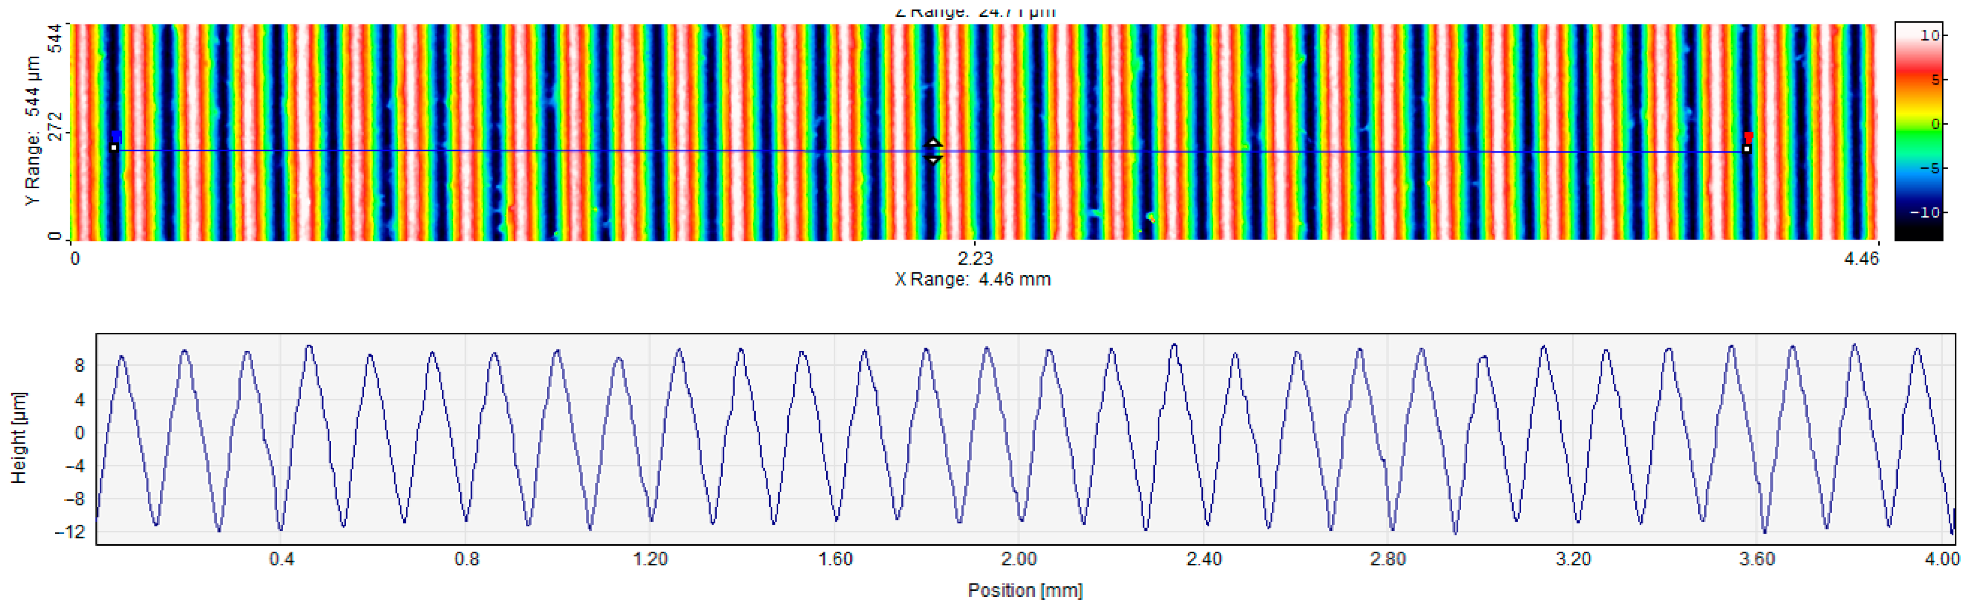Click the "544" Y axis tick label
The width and height of the screenshot is (1972, 613).
tap(55, 38)
